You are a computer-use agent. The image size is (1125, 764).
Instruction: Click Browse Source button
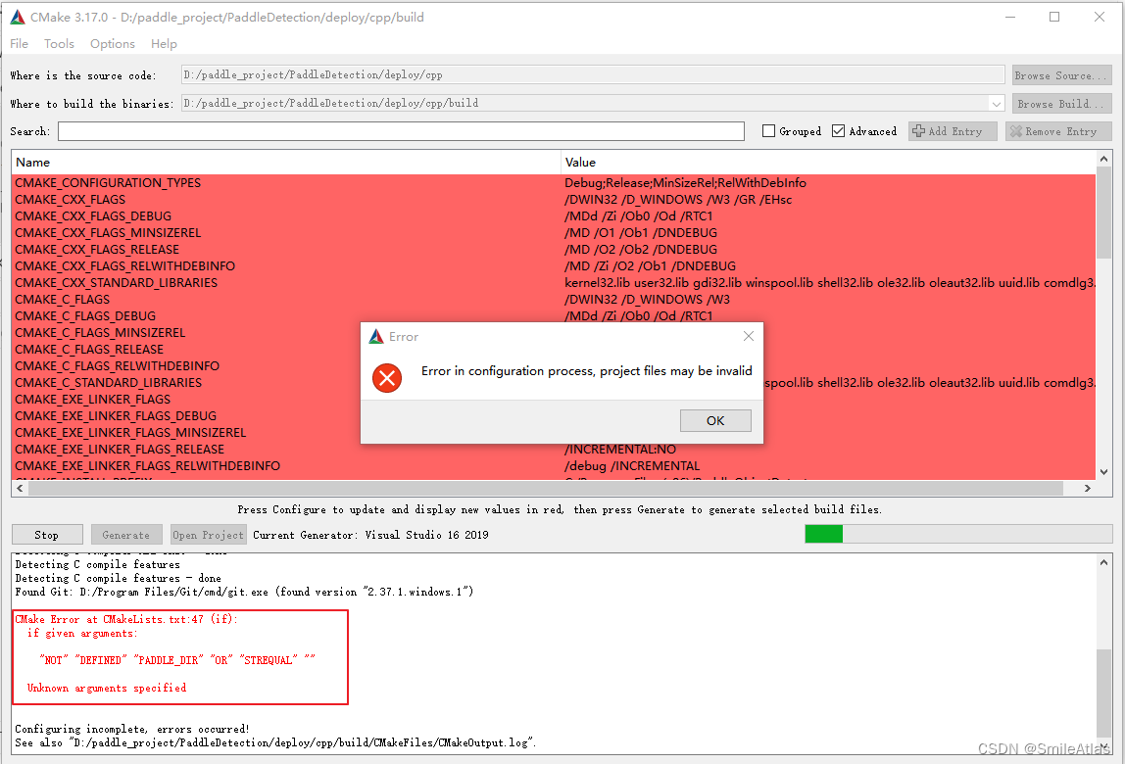point(1062,75)
